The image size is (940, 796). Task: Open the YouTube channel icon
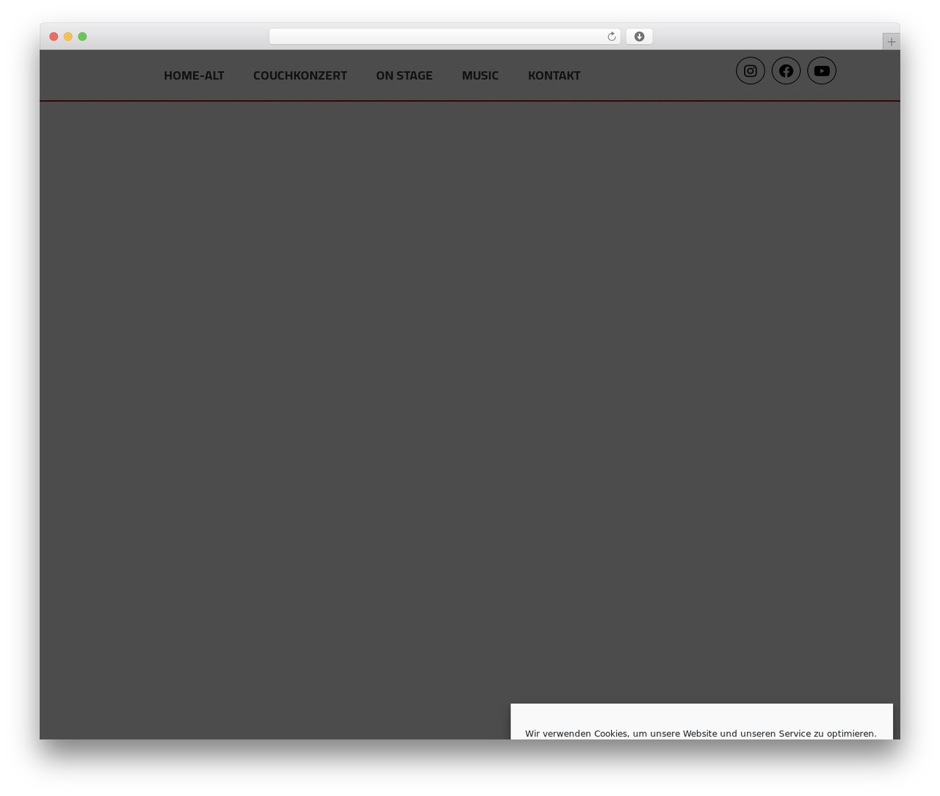[822, 70]
